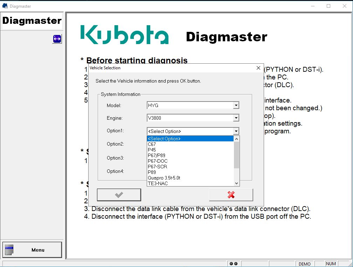The width and height of the screenshot is (353, 267).
Task: Choose TE3-NAC from the option list
Action: tap(191, 183)
